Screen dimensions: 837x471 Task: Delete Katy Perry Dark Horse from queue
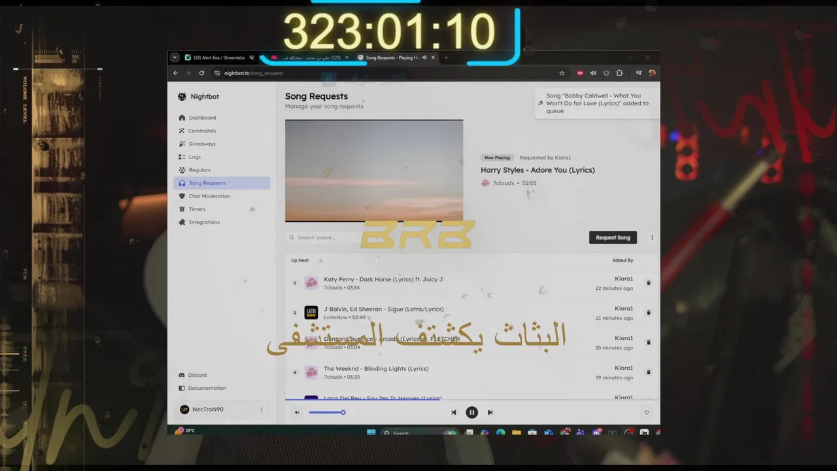[x=649, y=283]
